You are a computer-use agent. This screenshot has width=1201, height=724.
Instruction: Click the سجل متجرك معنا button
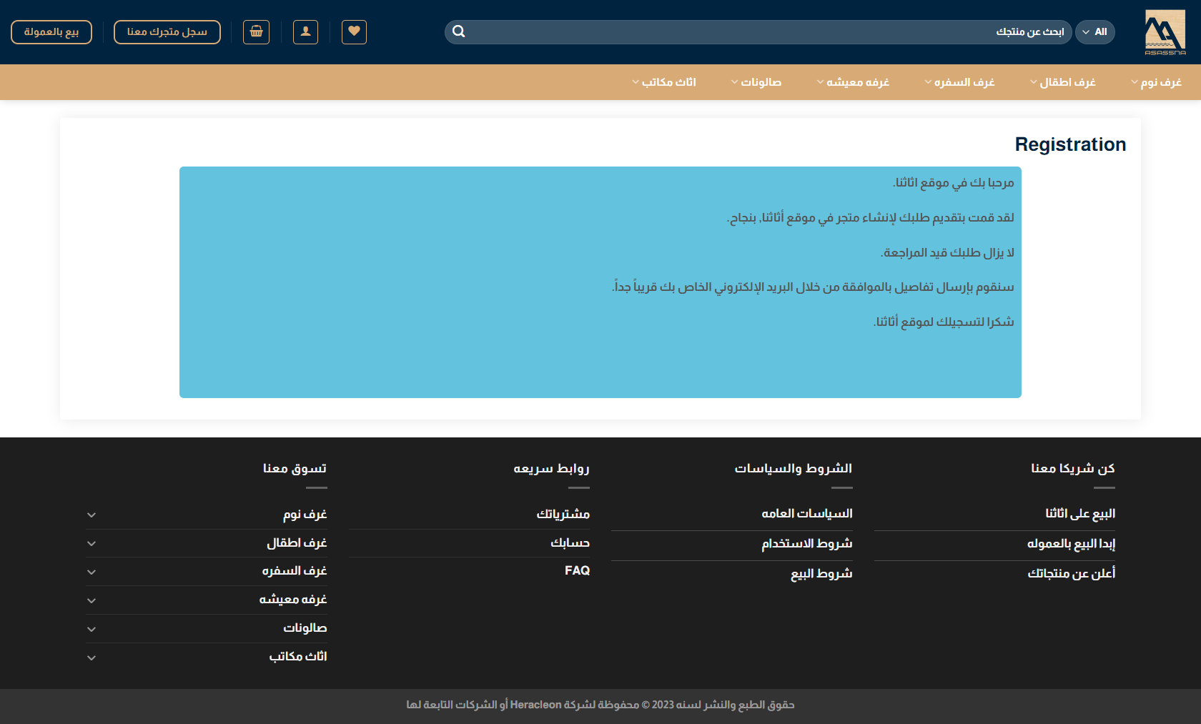pos(167,32)
